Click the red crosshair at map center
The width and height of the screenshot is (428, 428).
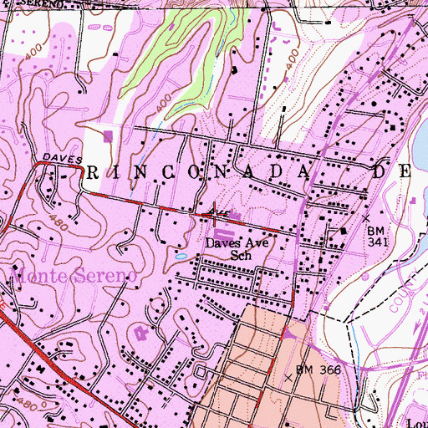click(x=214, y=214)
